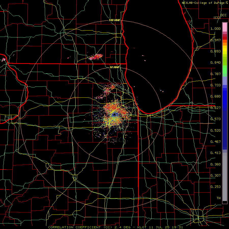229x229 pixels.
Task: Click the KLOT station identifier in the caption
Action: tap(142, 227)
